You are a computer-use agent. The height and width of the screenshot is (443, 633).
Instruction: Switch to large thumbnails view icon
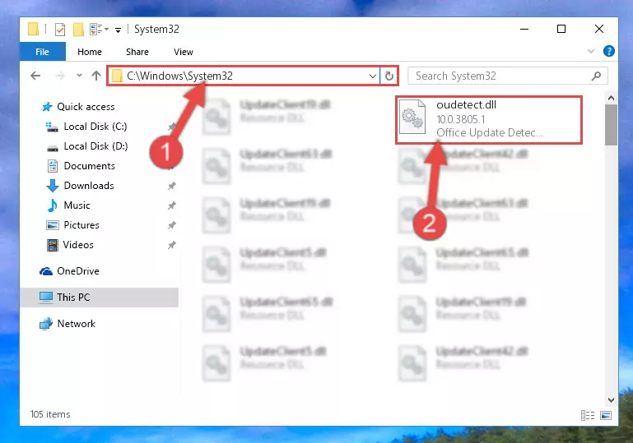606,415
